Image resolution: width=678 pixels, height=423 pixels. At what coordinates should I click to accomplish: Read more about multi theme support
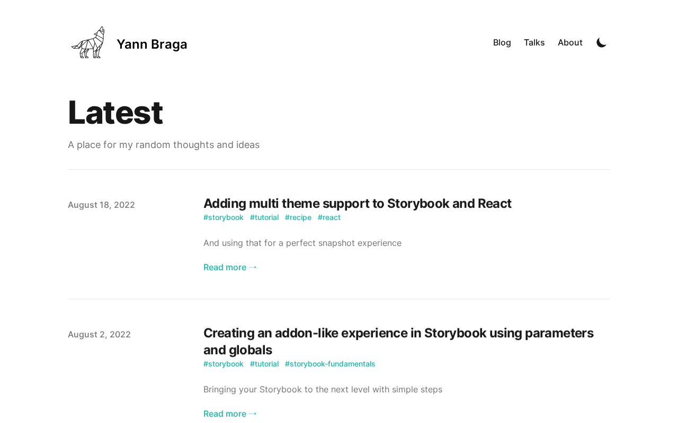point(230,268)
